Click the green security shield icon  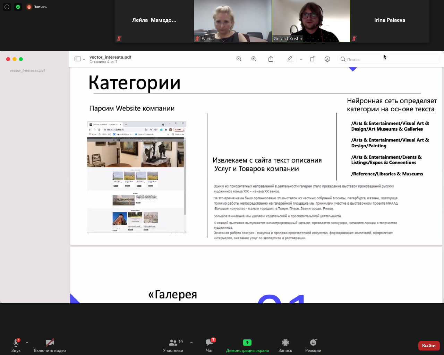(18, 7)
